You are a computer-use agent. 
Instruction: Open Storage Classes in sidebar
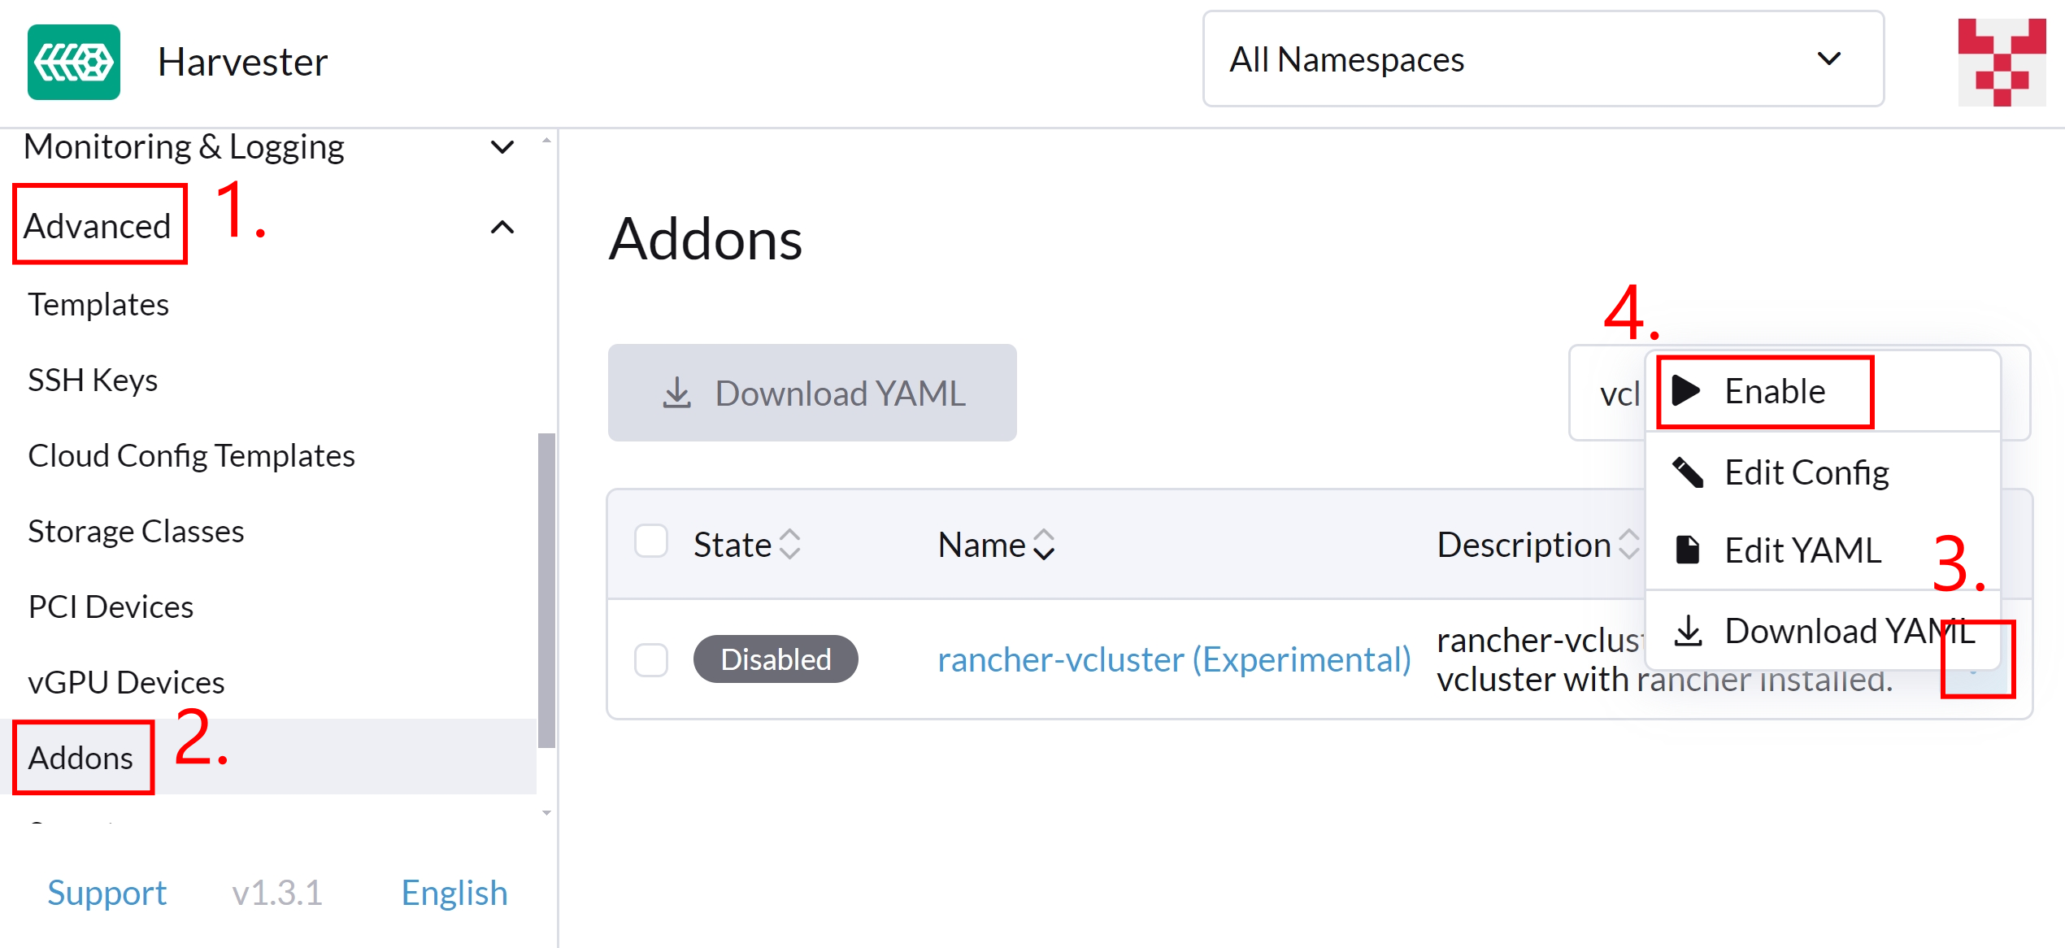136,531
